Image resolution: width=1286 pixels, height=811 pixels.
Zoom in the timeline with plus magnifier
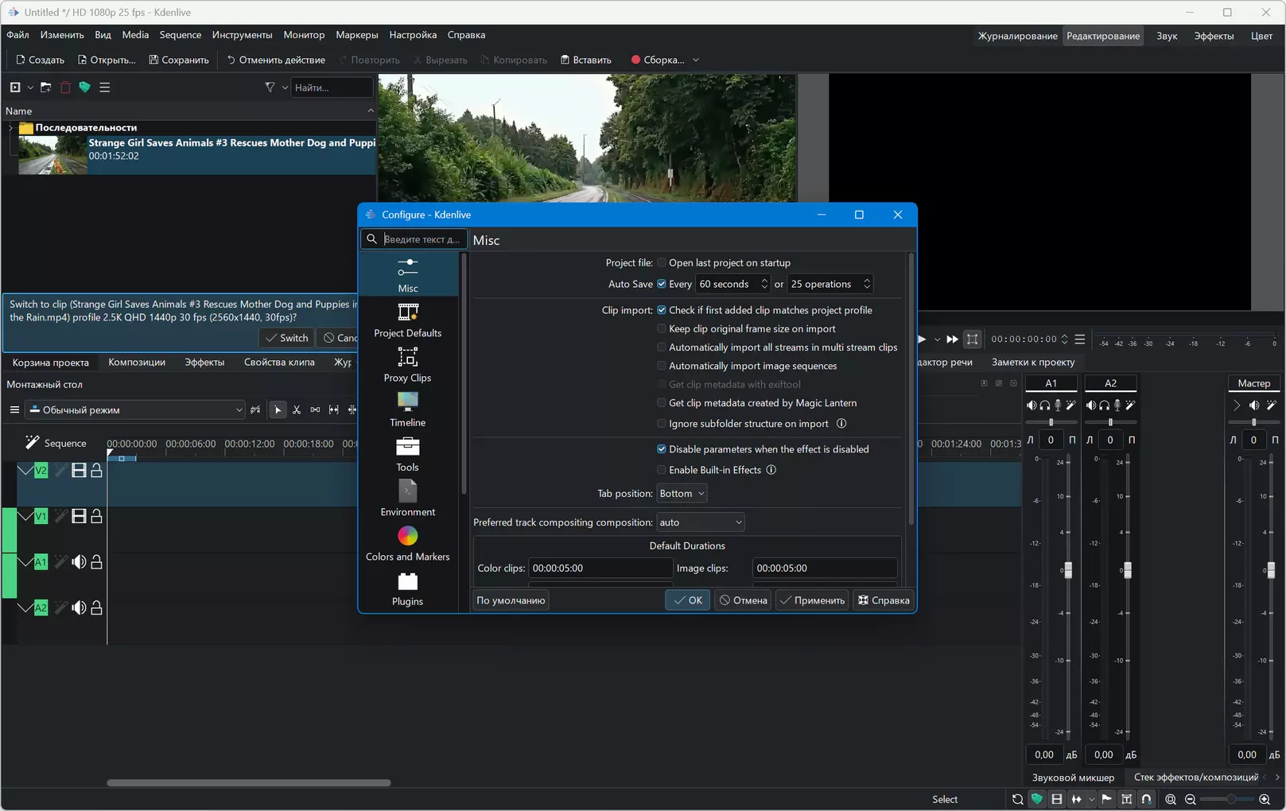point(1265,799)
